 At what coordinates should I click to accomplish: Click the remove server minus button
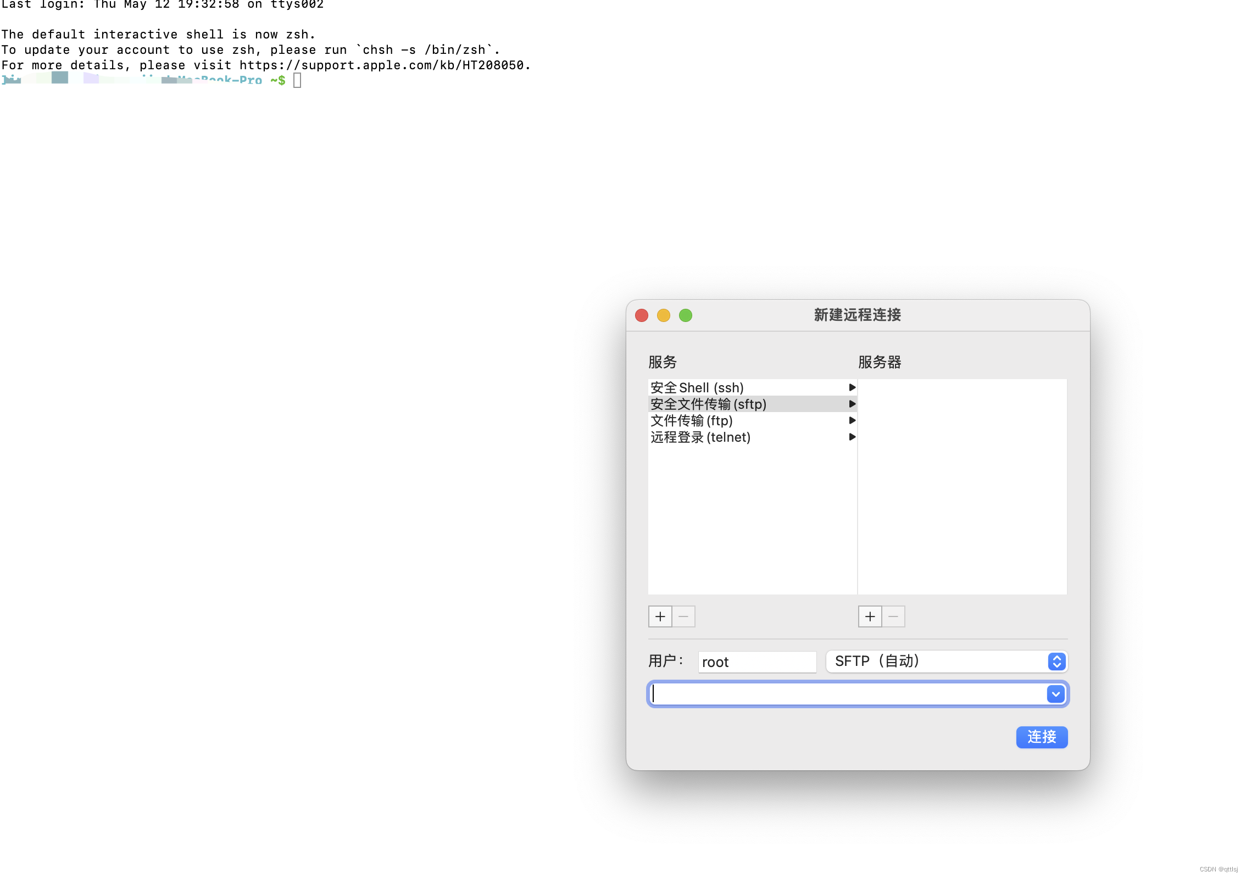[x=893, y=616]
